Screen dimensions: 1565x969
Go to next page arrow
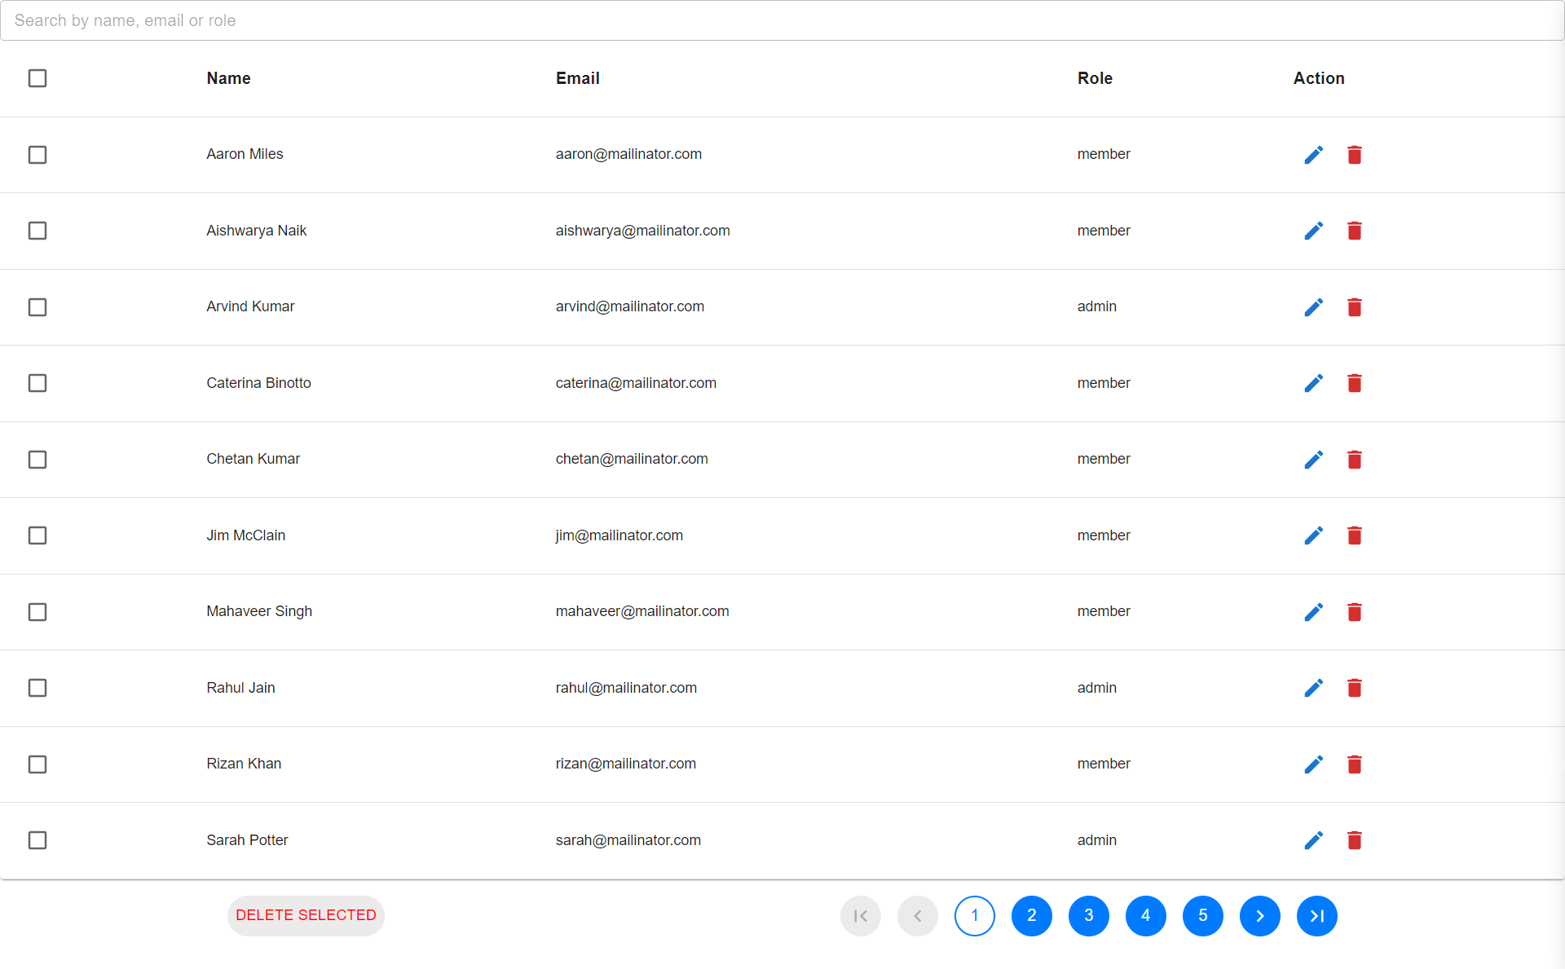tap(1259, 916)
